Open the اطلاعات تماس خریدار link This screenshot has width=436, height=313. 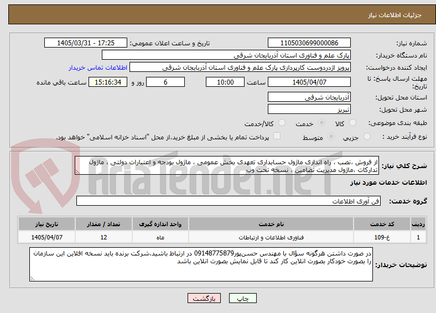[x=98, y=67]
